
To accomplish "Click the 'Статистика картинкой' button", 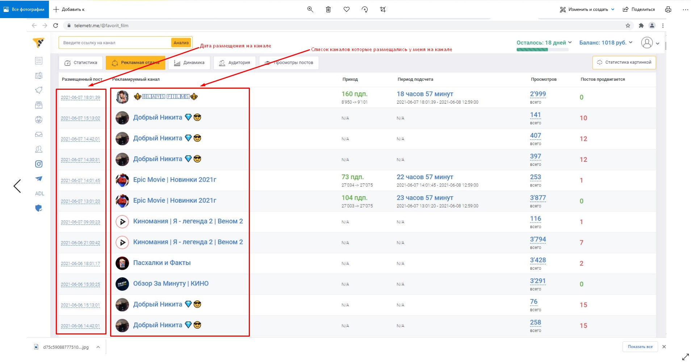I will click(624, 62).
